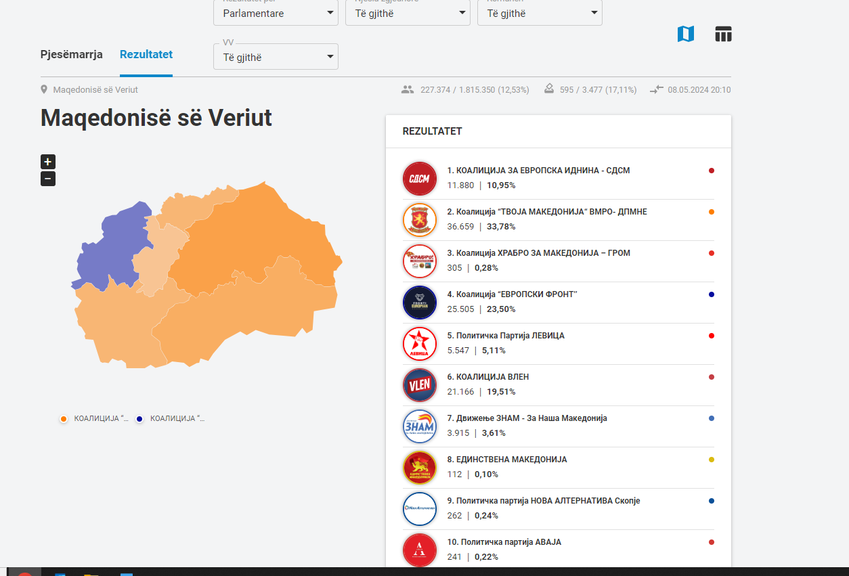The image size is (849, 576).
Task: Open the Pjesëmarrja tab
Action: 72,54
